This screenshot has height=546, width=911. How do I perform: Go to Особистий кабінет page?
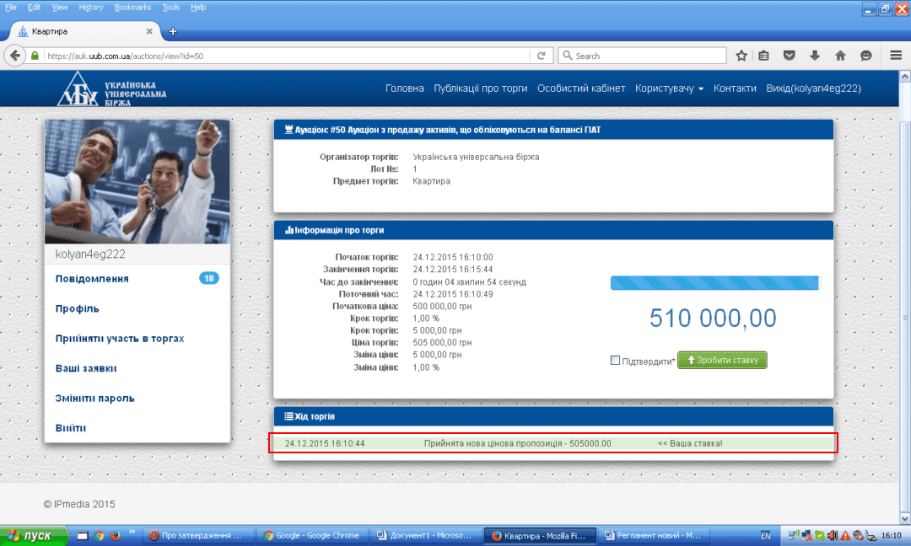coord(581,88)
